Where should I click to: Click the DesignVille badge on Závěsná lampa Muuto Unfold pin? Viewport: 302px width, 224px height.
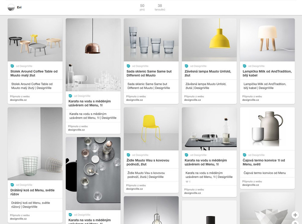click(186, 66)
